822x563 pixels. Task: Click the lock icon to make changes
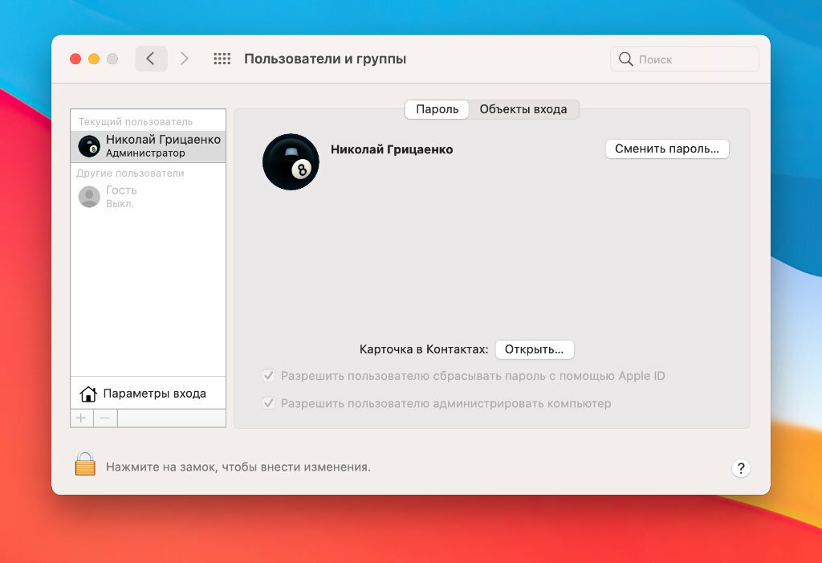85,464
